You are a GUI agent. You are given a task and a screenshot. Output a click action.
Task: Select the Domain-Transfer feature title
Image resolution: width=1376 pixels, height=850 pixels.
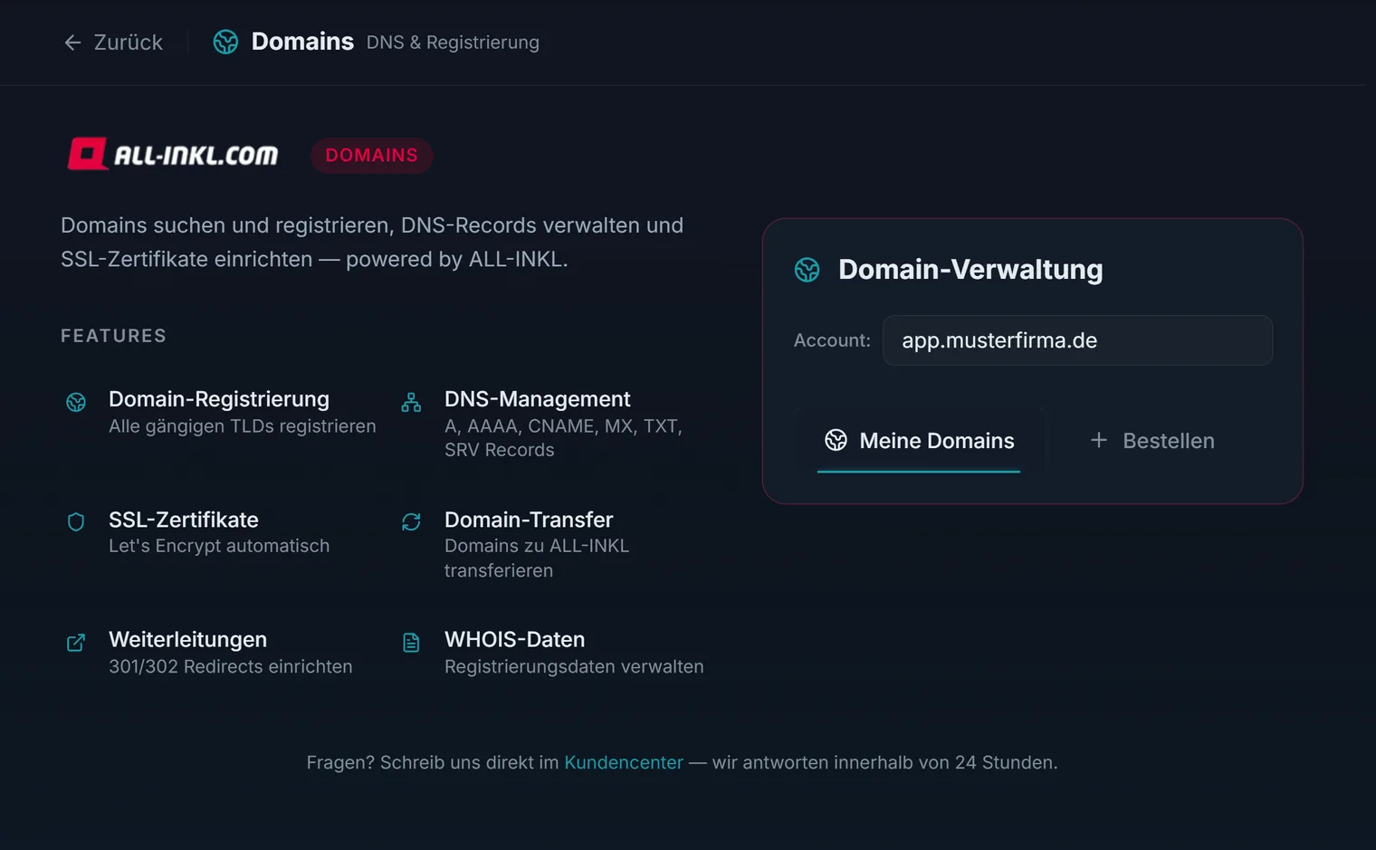pos(529,520)
